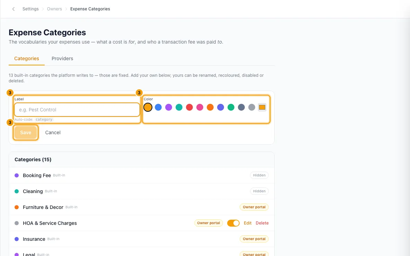Delete the HOA & Service Charges category
The image size is (410, 256).
262,223
